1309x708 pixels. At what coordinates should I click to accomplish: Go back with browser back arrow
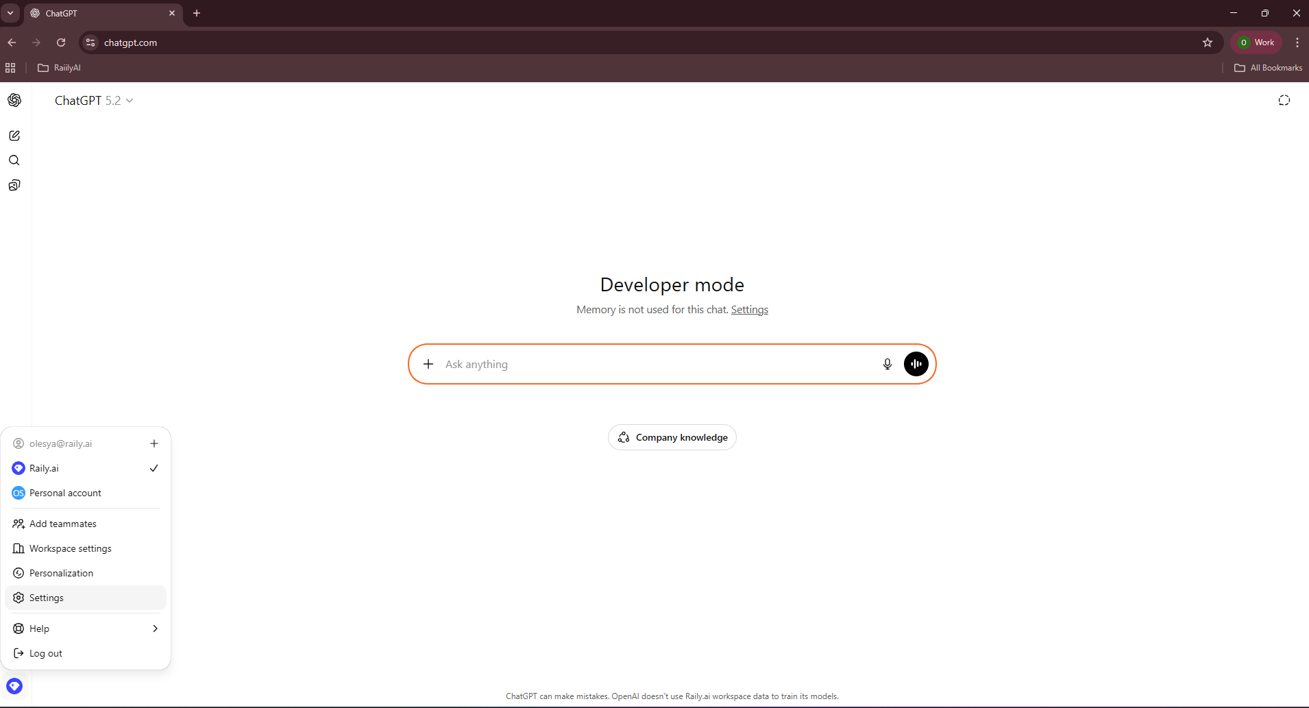click(12, 42)
